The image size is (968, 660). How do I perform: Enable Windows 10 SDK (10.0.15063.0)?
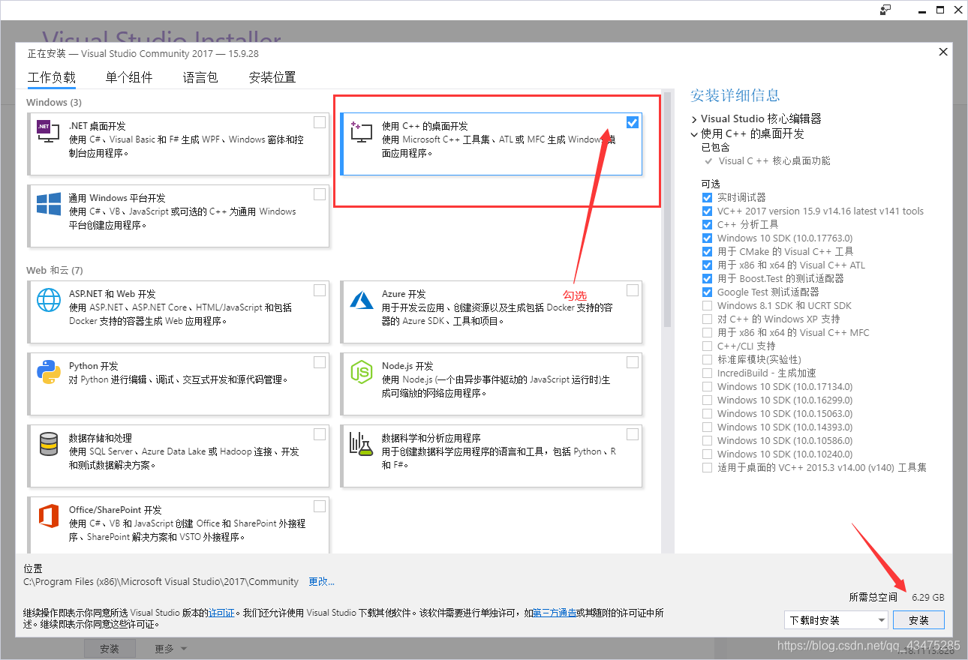(x=707, y=413)
